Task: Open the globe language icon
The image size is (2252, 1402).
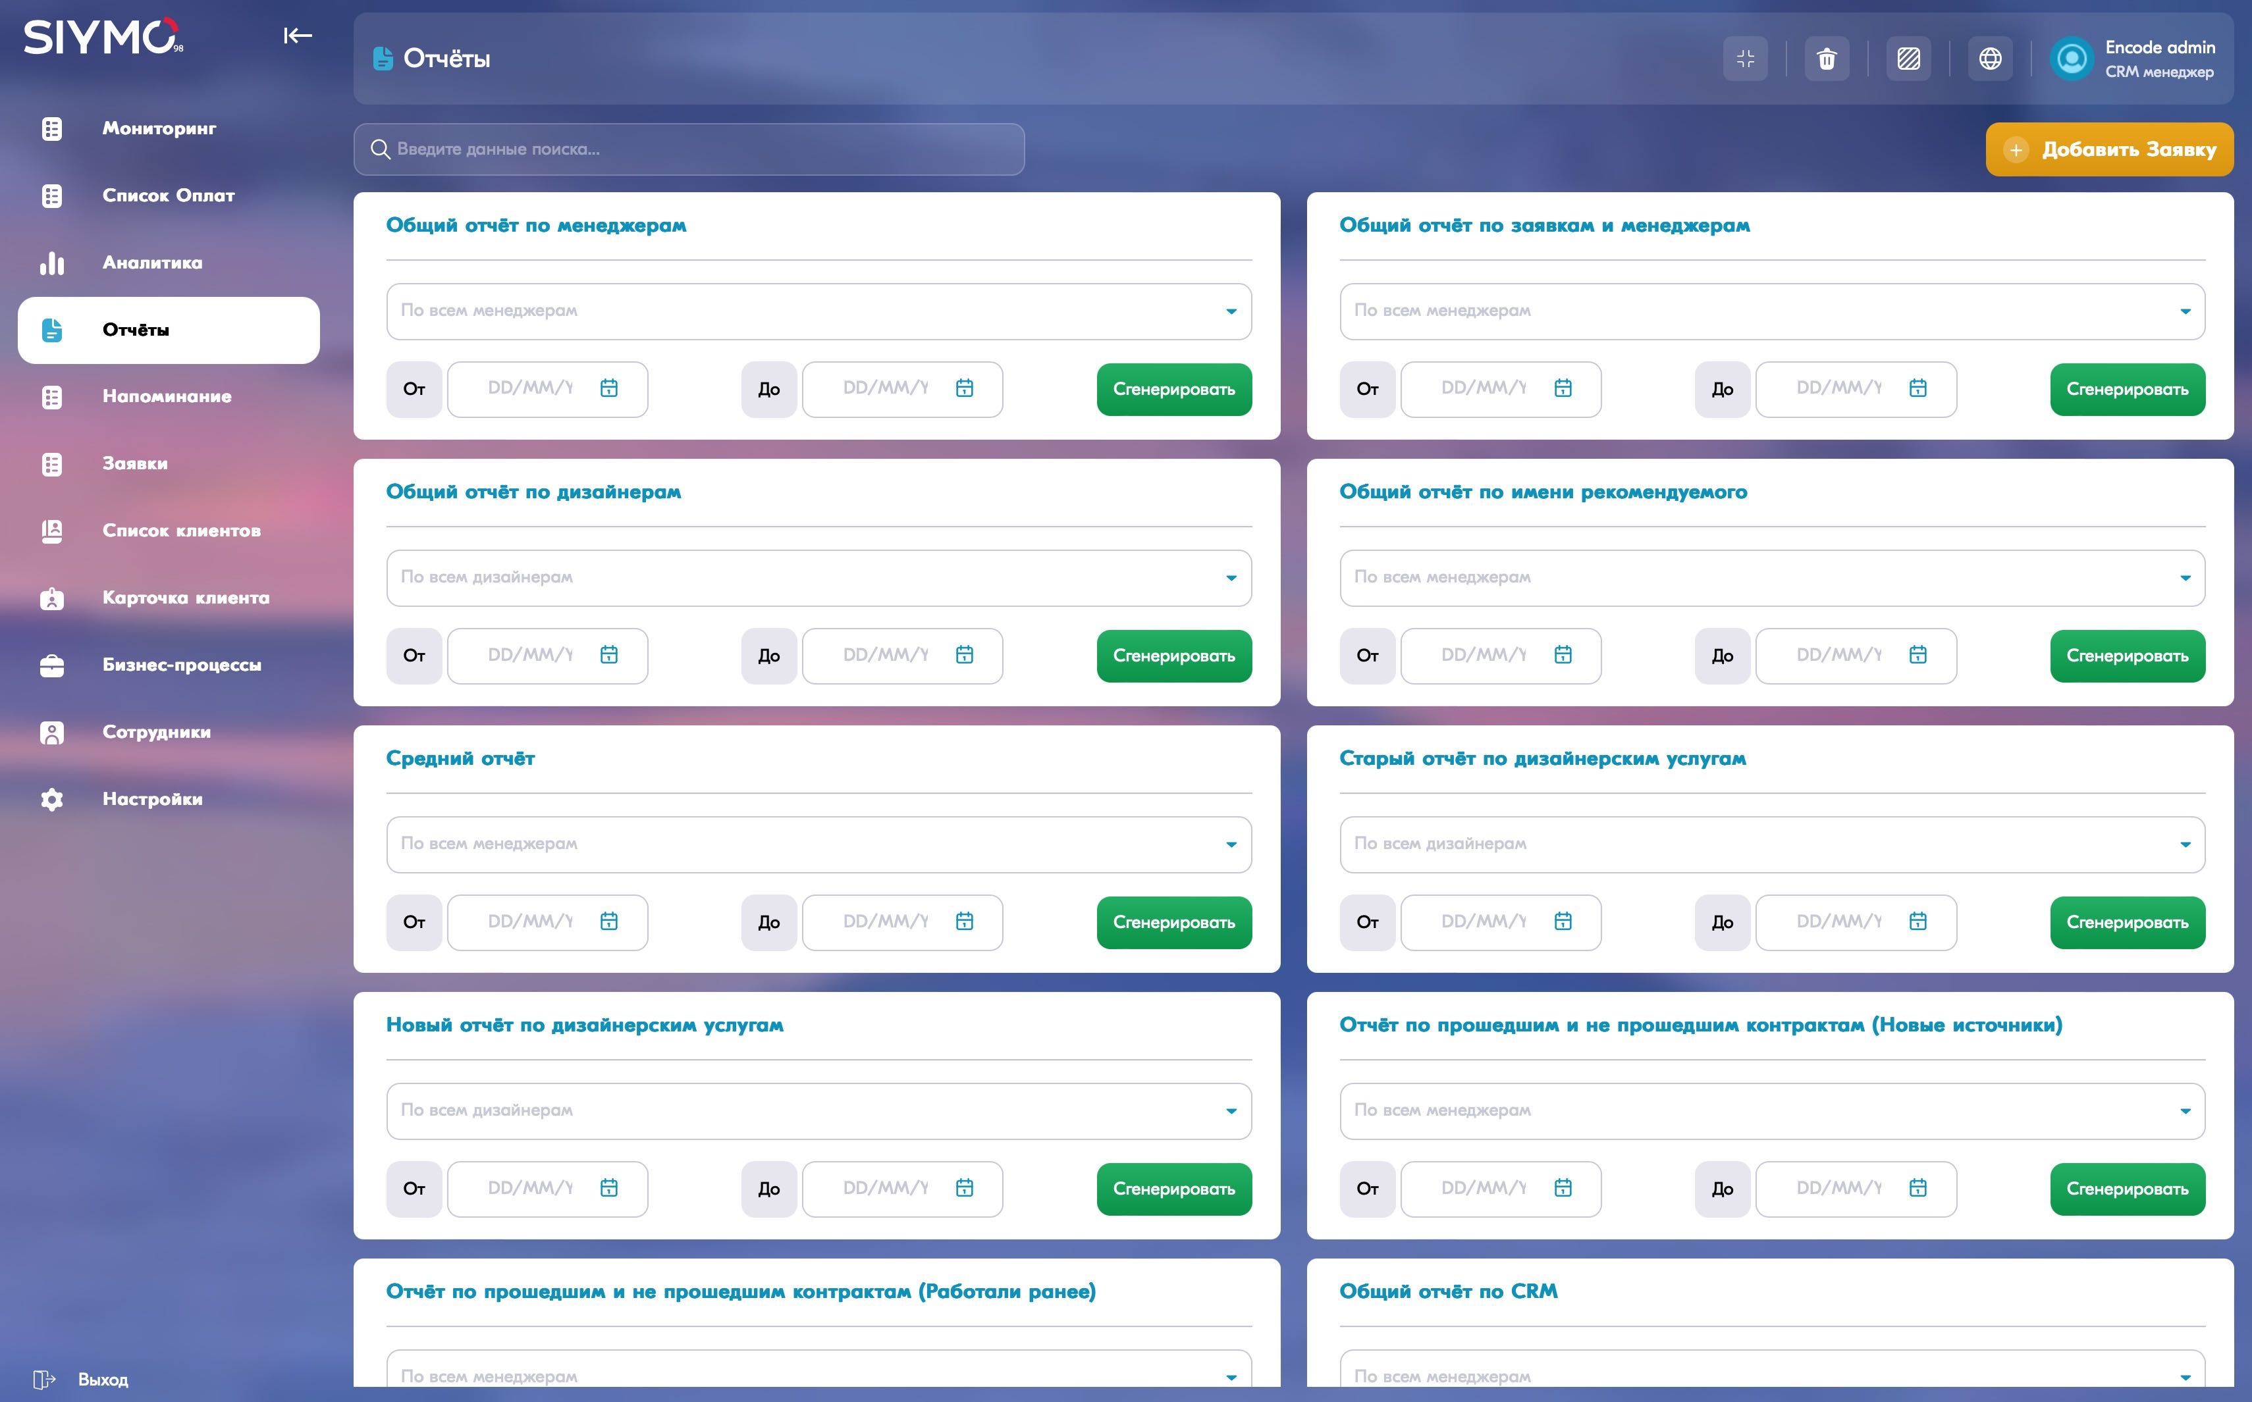Action: (1989, 59)
